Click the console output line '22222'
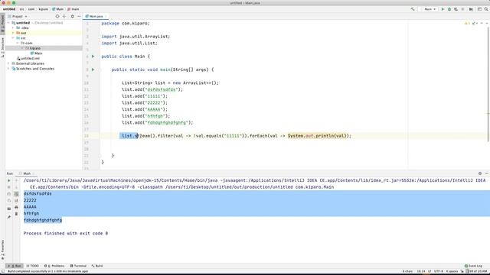 point(30,200)
